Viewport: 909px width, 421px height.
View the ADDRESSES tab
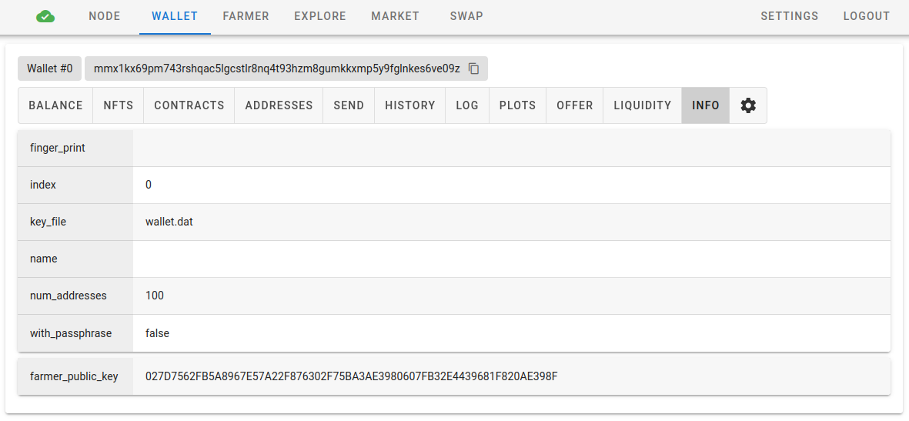click(x=279, y=105)
